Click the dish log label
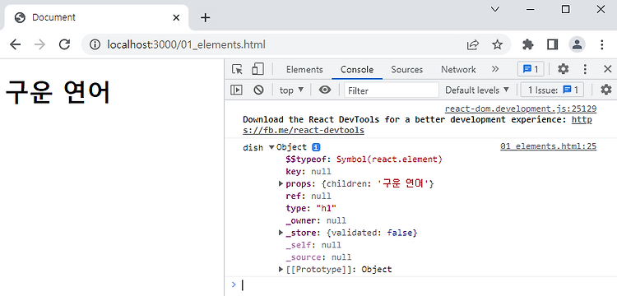The width and height of the screenshot is (617, 296). coord(253,148)
